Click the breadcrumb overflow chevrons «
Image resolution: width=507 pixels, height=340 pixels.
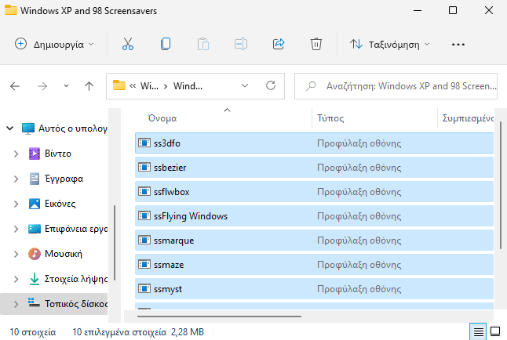[133, 86]
